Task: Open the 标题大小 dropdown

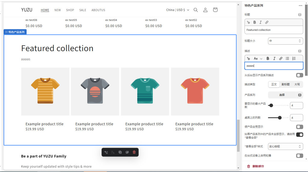Action: pyautogui.click(x=285, y=41)
